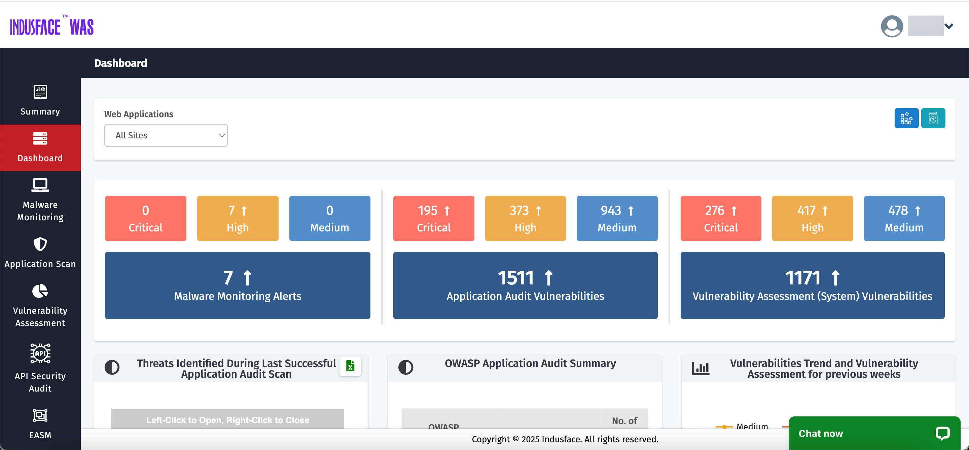This screenshot has height=450, width=969.
Task: Click the 7 Malware Monitoring Alerts tile
Action: point(237,285)
